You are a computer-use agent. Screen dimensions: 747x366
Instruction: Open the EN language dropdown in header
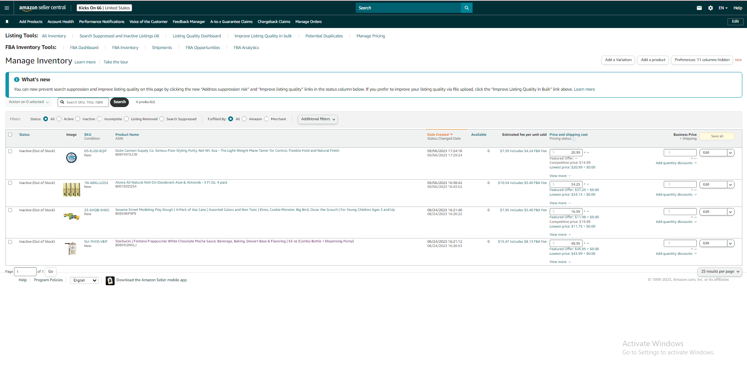(x=723, y=8)
